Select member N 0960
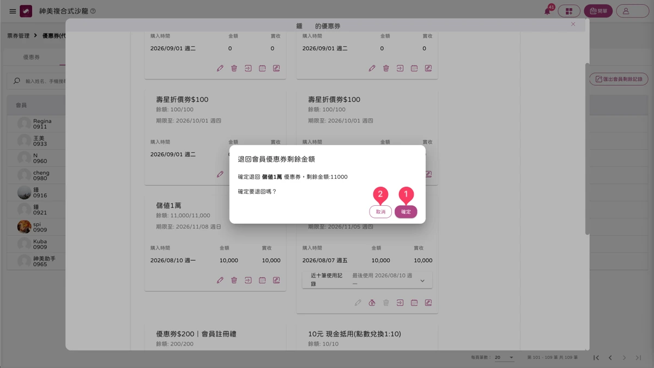Viewport: 654px width, 368px height. (36, 158)
